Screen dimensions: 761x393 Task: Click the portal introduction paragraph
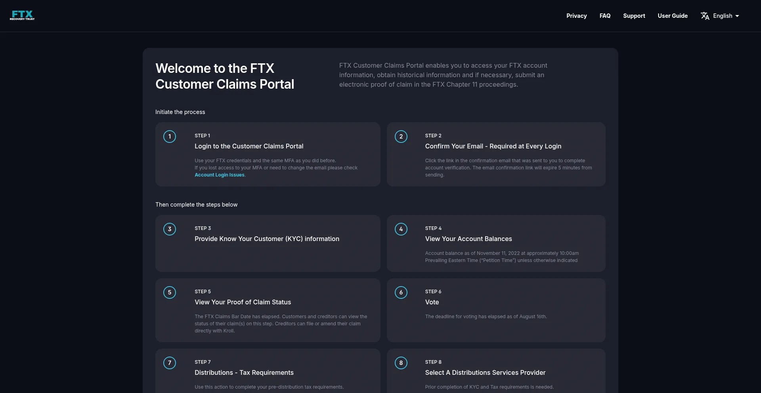click(443, 75)
